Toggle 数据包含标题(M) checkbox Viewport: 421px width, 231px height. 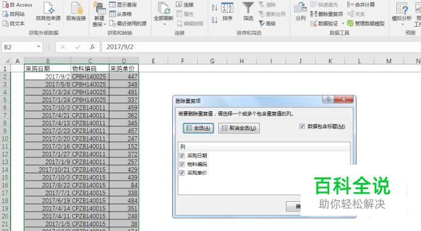click(x=302, y=126)
